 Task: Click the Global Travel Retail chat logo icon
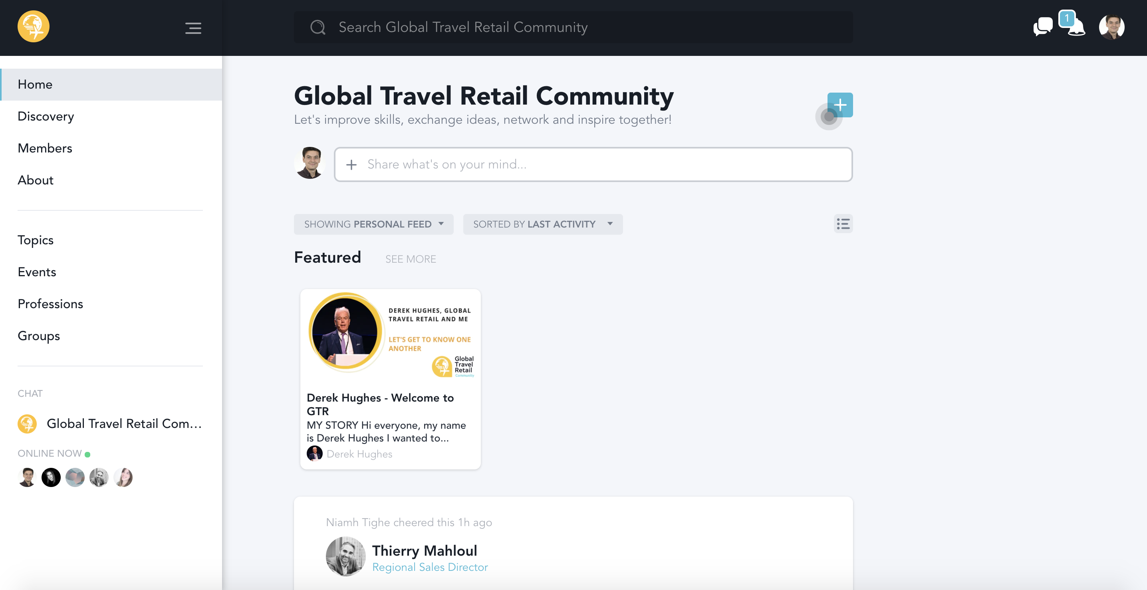(x=27, y=424)
